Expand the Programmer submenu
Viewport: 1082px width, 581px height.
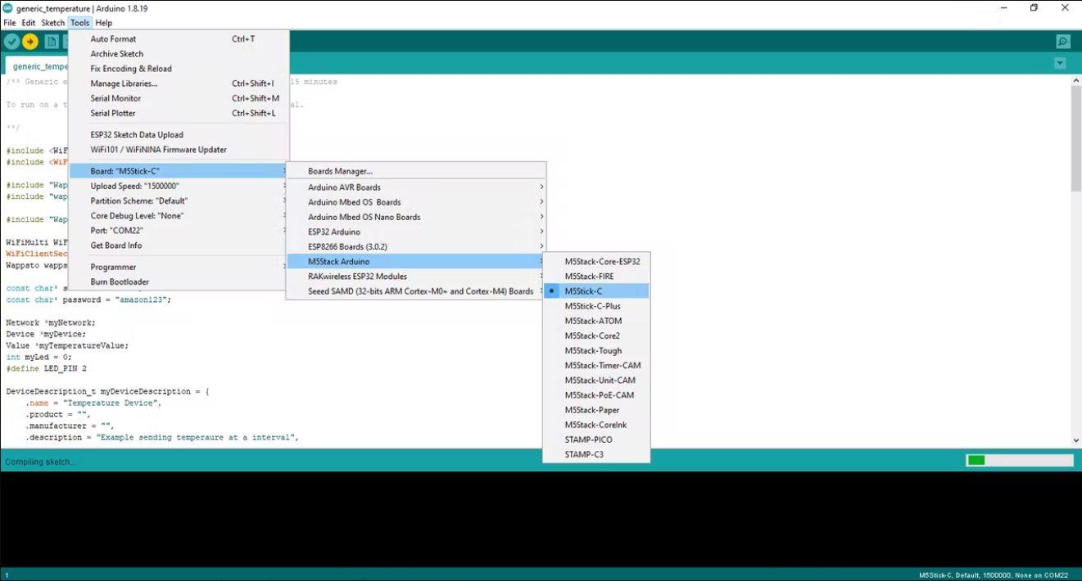[179, 267]
